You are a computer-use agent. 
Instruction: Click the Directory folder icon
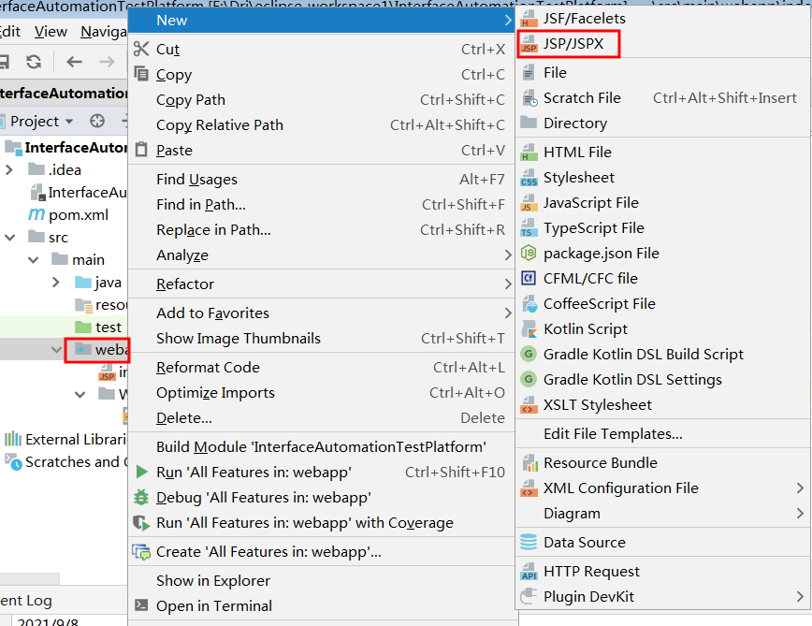[x=529, y=123]
